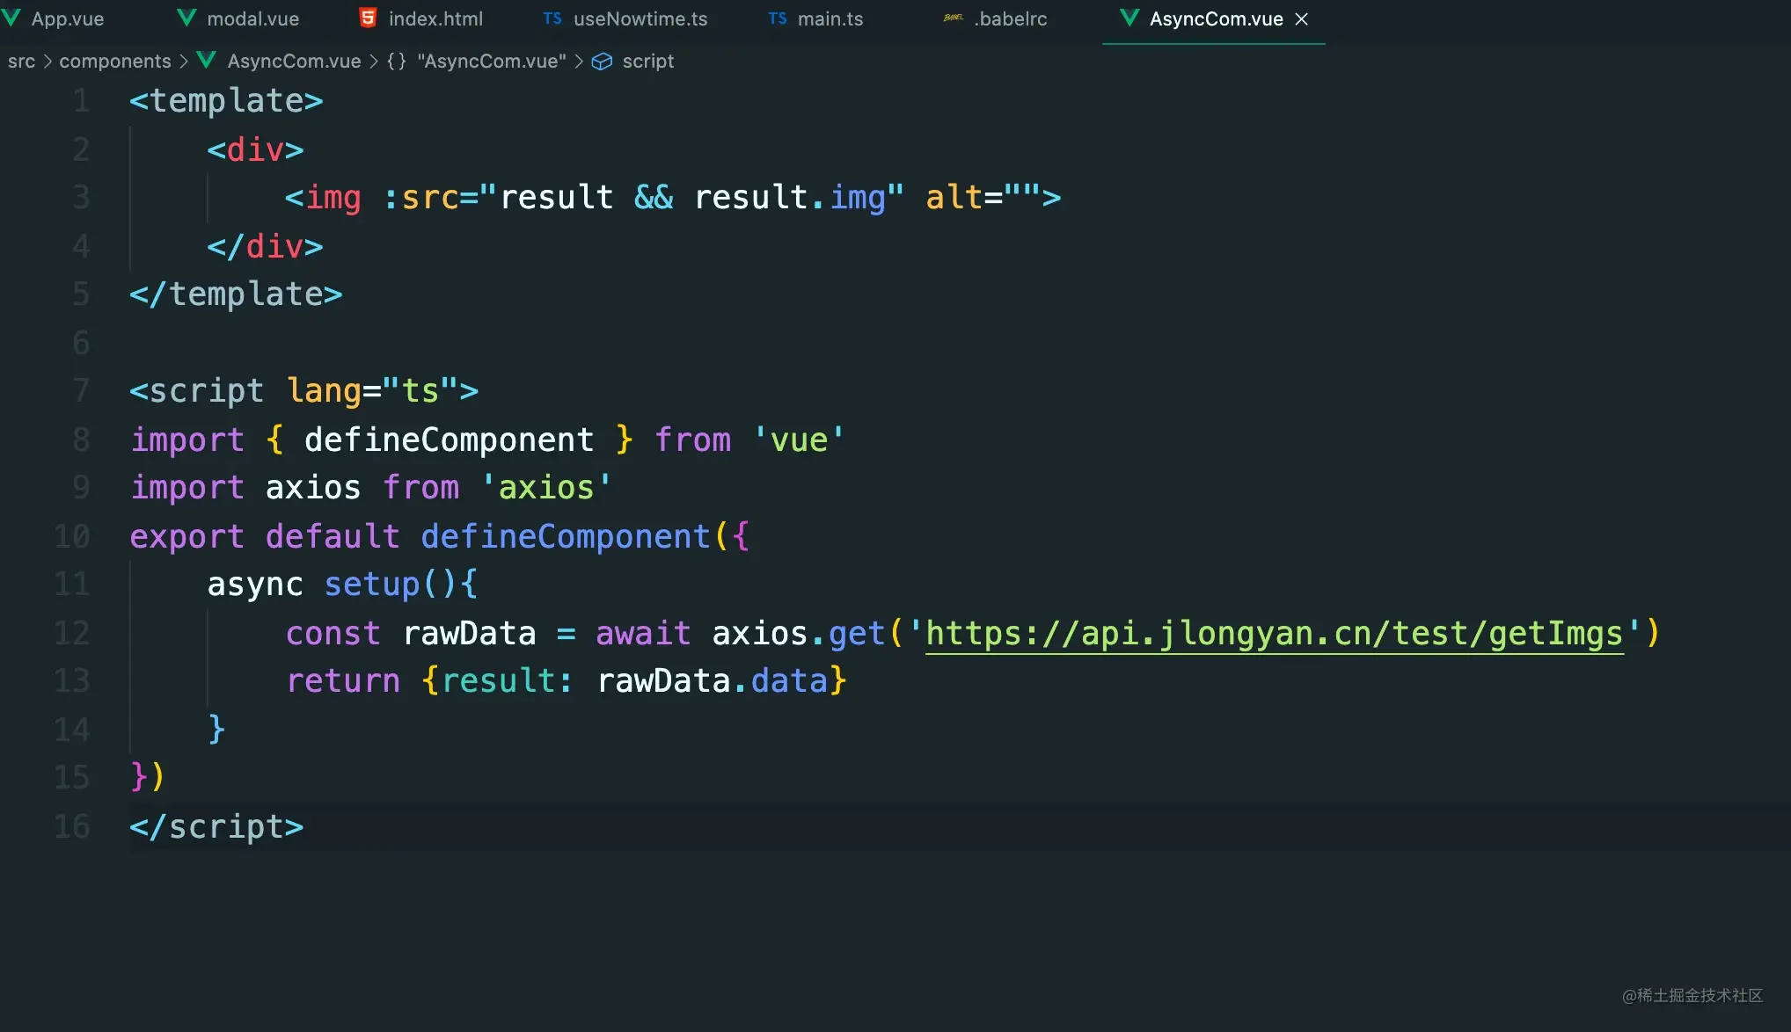Image resolution: width=1791 pixels, height=1032 pixels.
Task: Click defineComponent in the import statement
Action: (449, 440)
